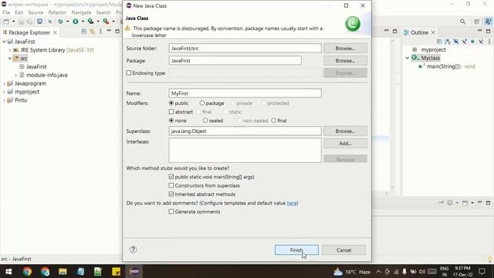This screenshot has height=278, width=494.
Task: Click the Superclass field with java.lang.Object
Action: pos(245,131)
